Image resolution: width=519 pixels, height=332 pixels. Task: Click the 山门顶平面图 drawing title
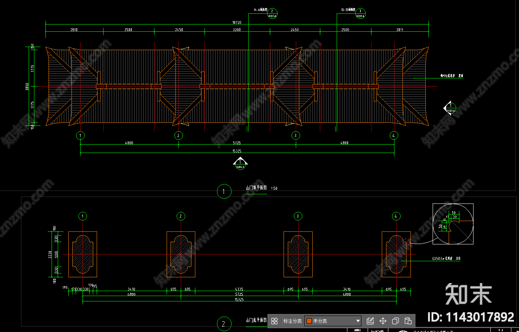[256, 188]
